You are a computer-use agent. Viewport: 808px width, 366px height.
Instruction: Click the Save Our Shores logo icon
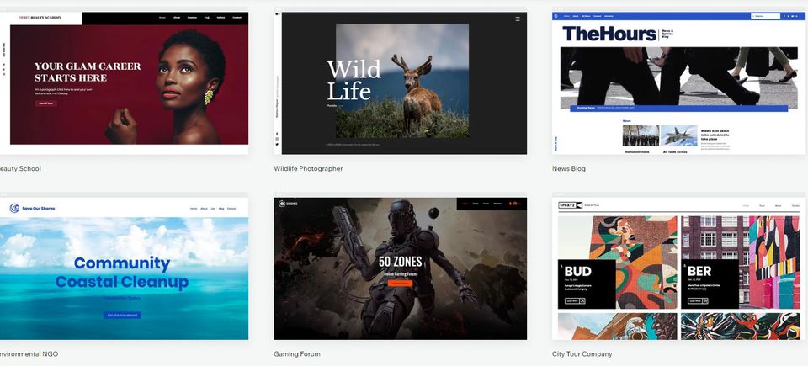tap(14, 208)
